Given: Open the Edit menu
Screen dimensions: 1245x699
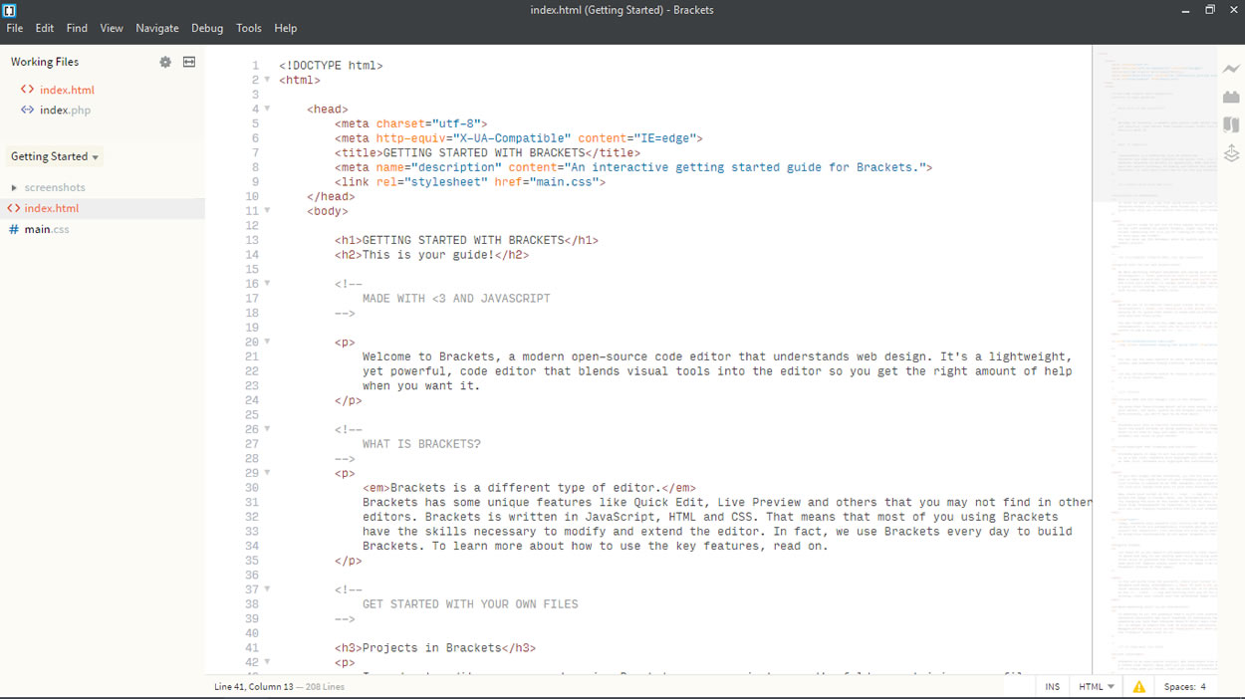Looking at the screenshot, I should (x=45, y=28).
